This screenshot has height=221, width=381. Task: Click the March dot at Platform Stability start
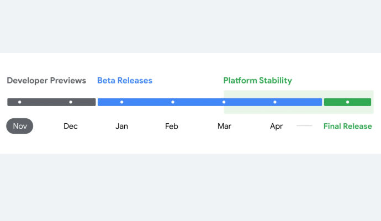pyautogui.click(x=224, y=102)
